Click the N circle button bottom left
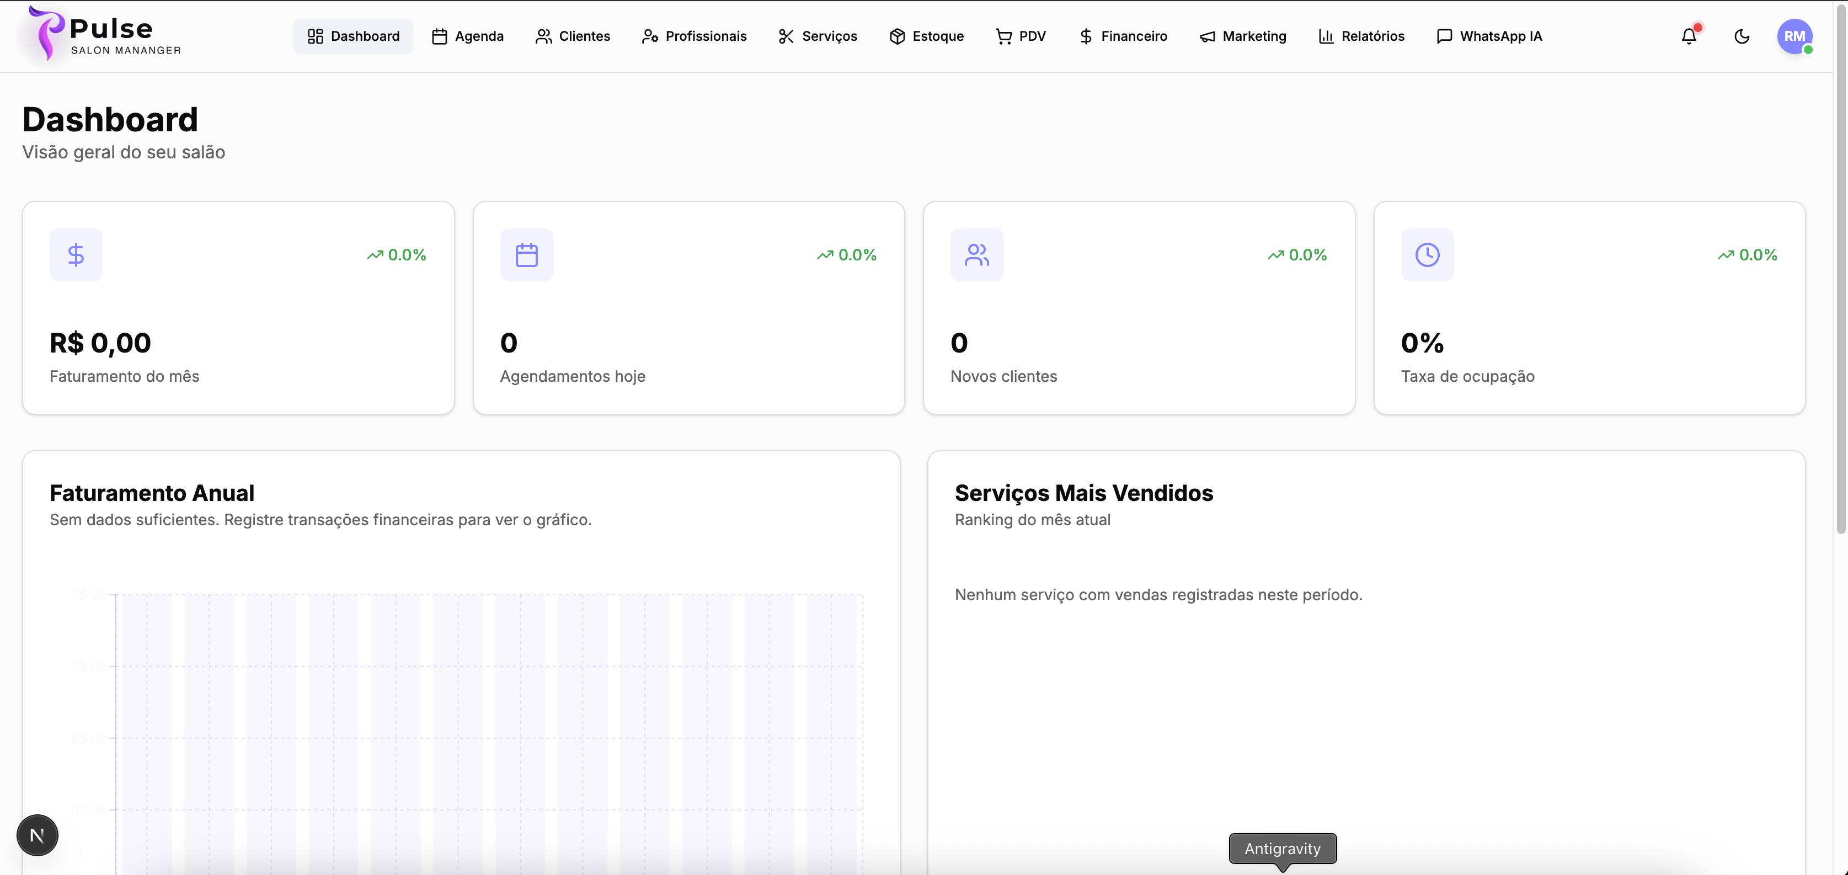The width and height of the screenshot is (1848, 875). click(x=36, y=835)
